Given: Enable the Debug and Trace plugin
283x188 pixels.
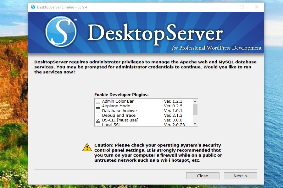Looking at the screenshot, I should pos(98,115).
